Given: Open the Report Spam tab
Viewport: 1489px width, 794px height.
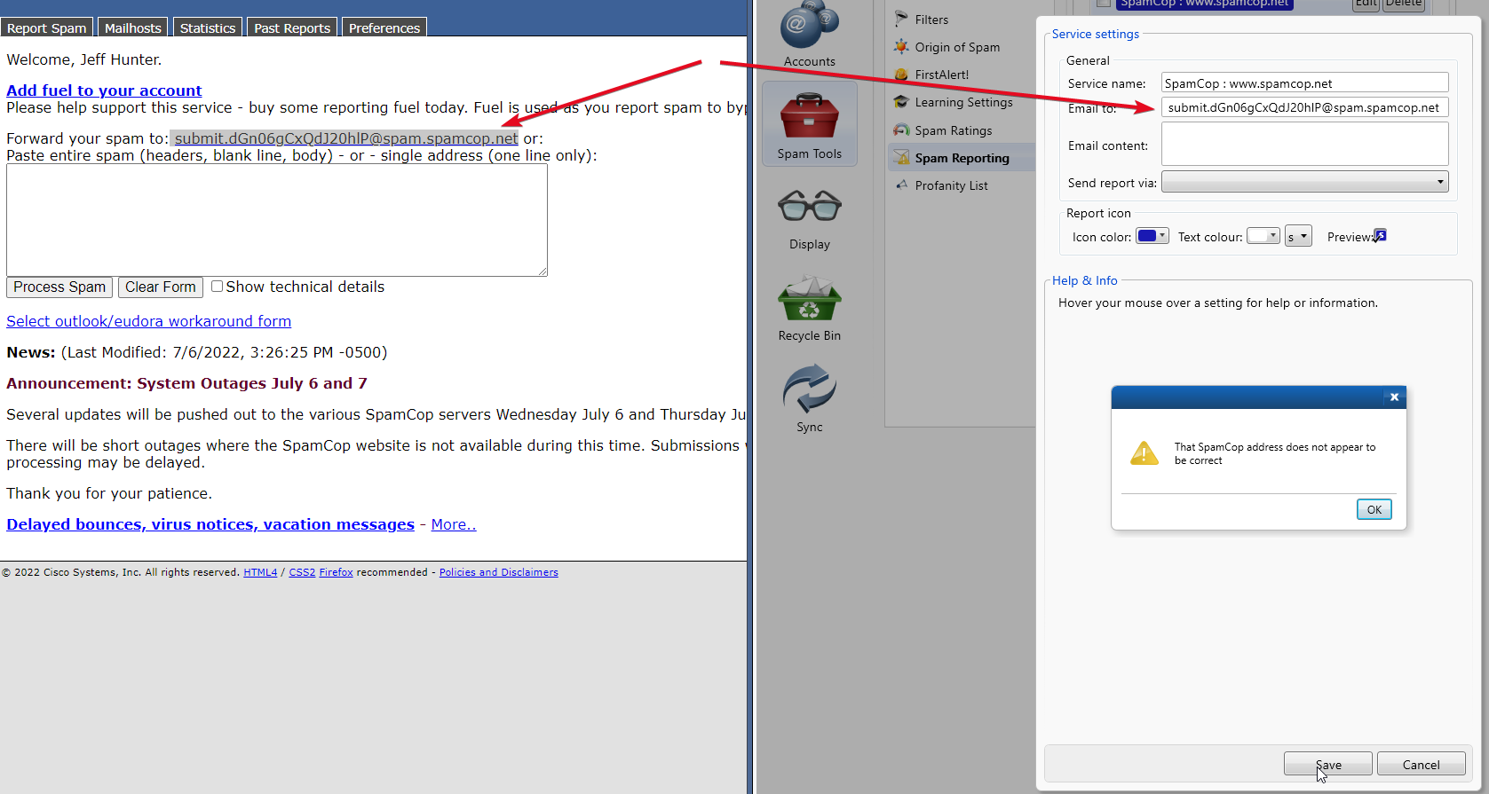Looking at the screenshot, I should coord(46,28).
